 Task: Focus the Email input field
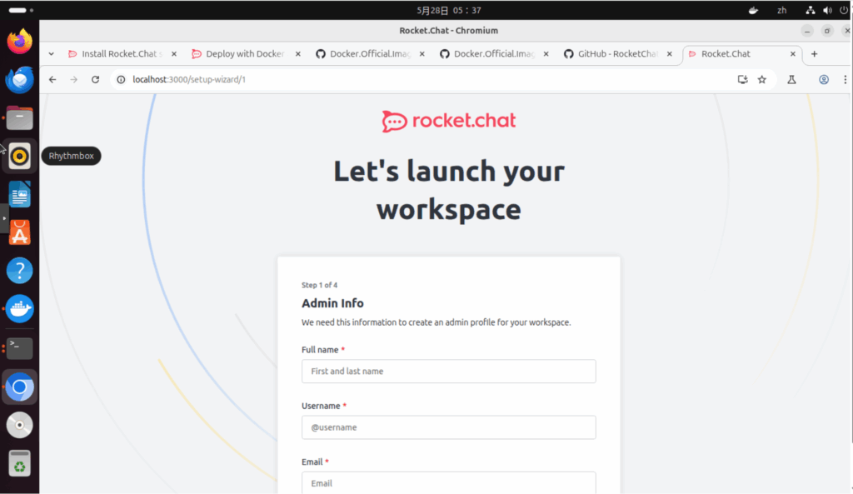click(449, 482)
